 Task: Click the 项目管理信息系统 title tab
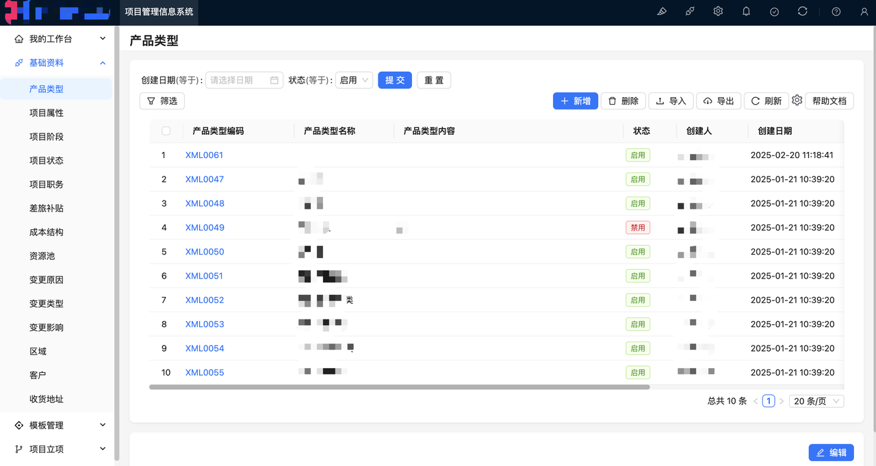[x=159, y=12]
